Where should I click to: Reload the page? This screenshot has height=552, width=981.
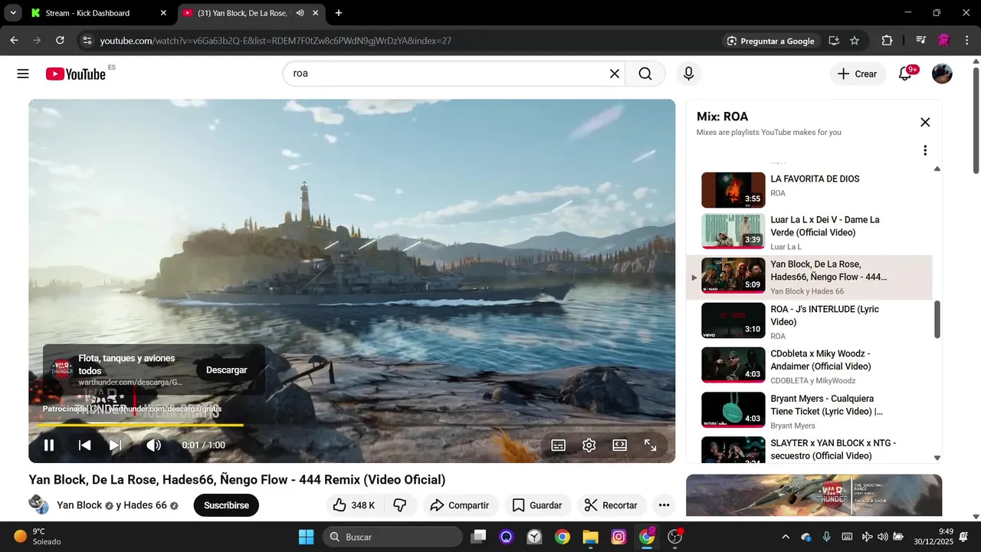point(60,41)
